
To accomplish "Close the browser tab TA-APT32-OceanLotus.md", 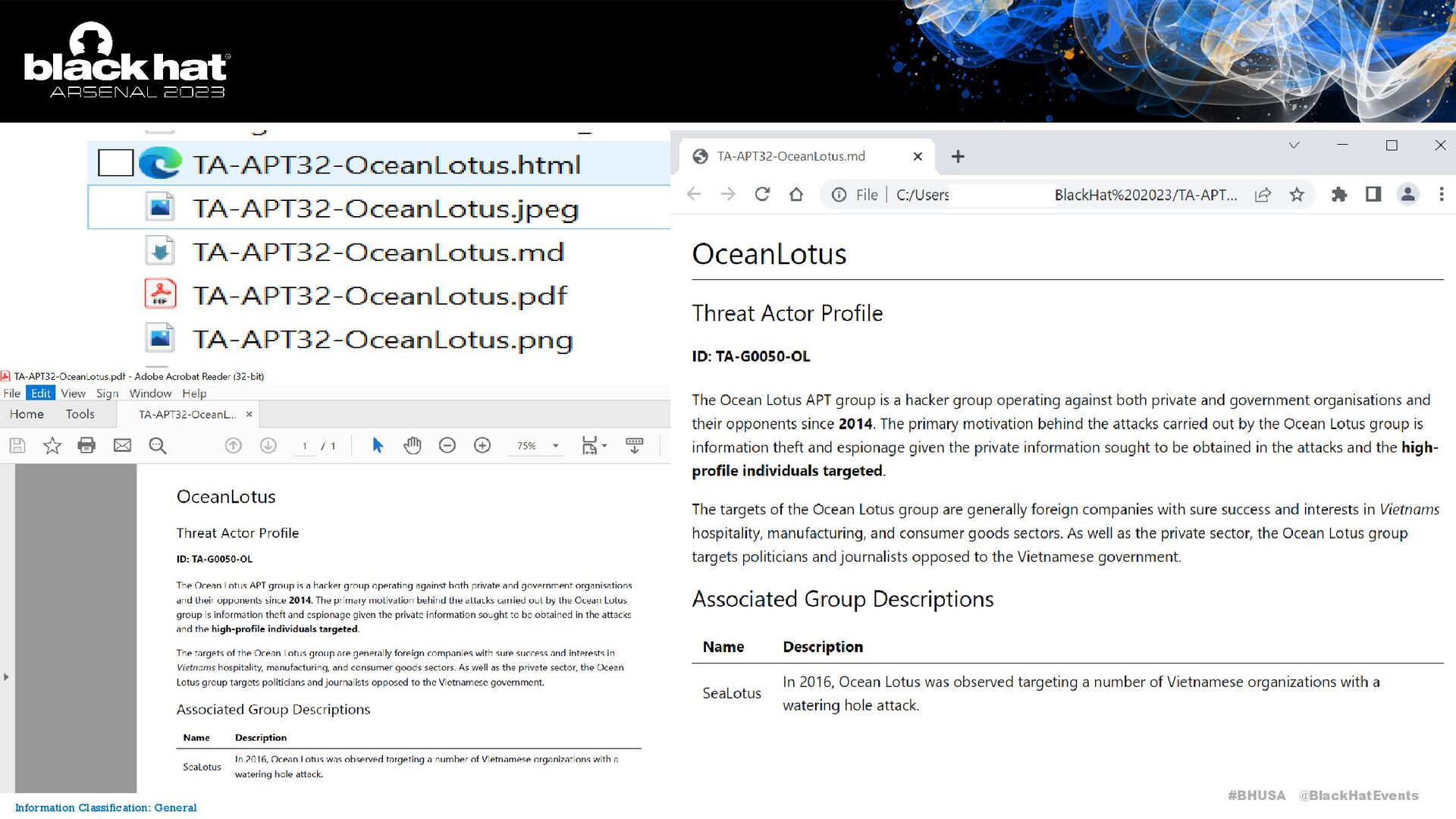I will click(x=918, y=156).
